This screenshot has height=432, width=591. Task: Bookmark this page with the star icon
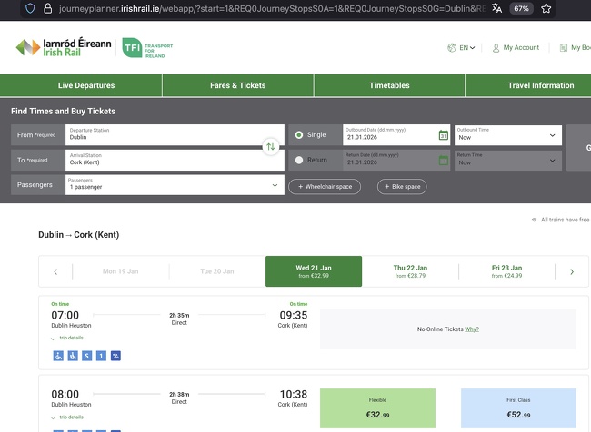pyautogui.click(x=546, y=8)
